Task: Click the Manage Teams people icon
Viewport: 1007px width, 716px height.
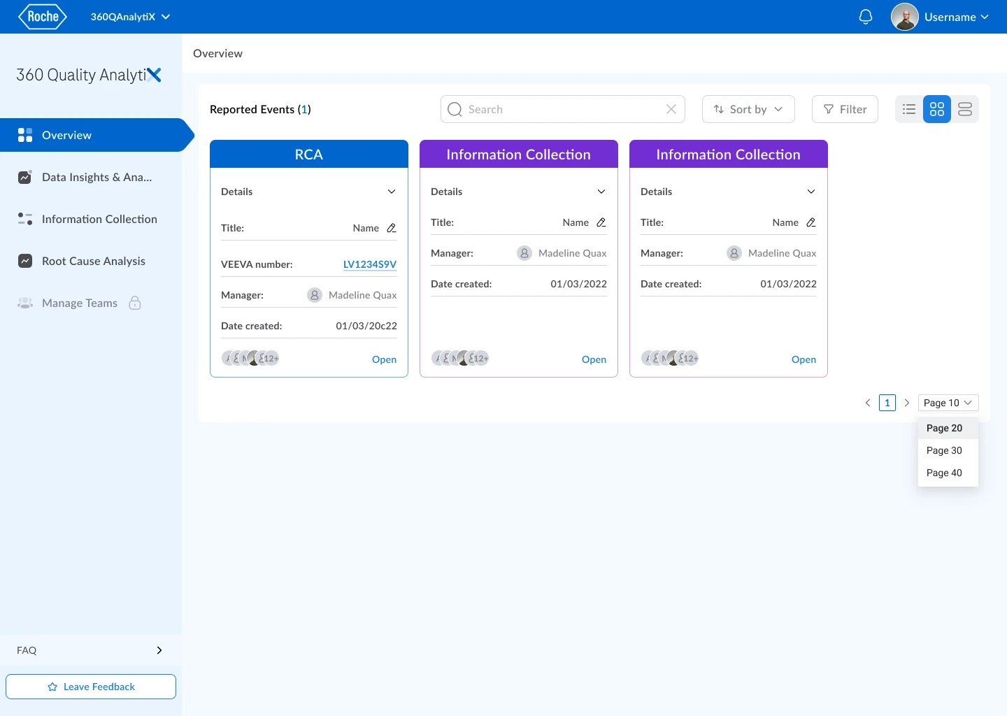Action: 25,303
